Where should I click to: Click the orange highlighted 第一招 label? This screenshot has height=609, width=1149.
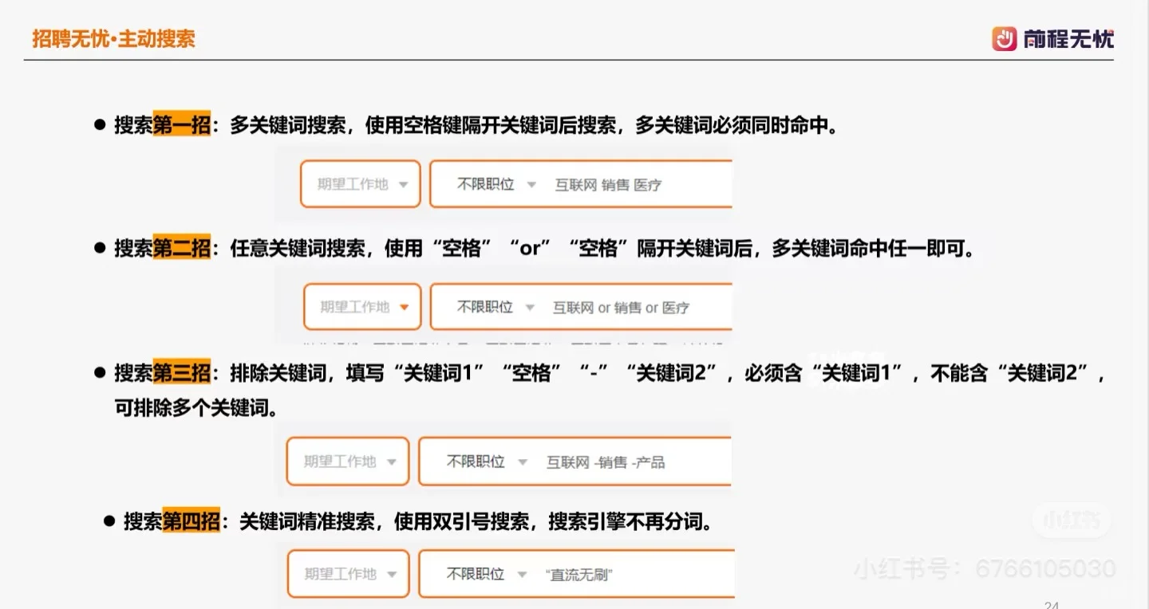click(181, 124)
